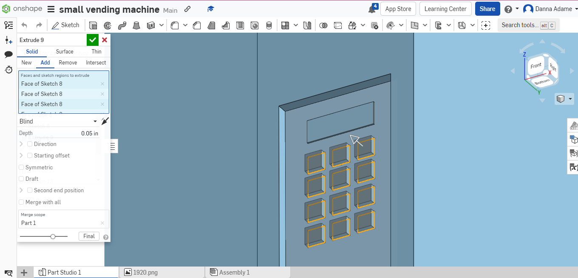Viewport: 578px width, 278px height.
Task: Open the Hole tool
Action: pos(255,25)
